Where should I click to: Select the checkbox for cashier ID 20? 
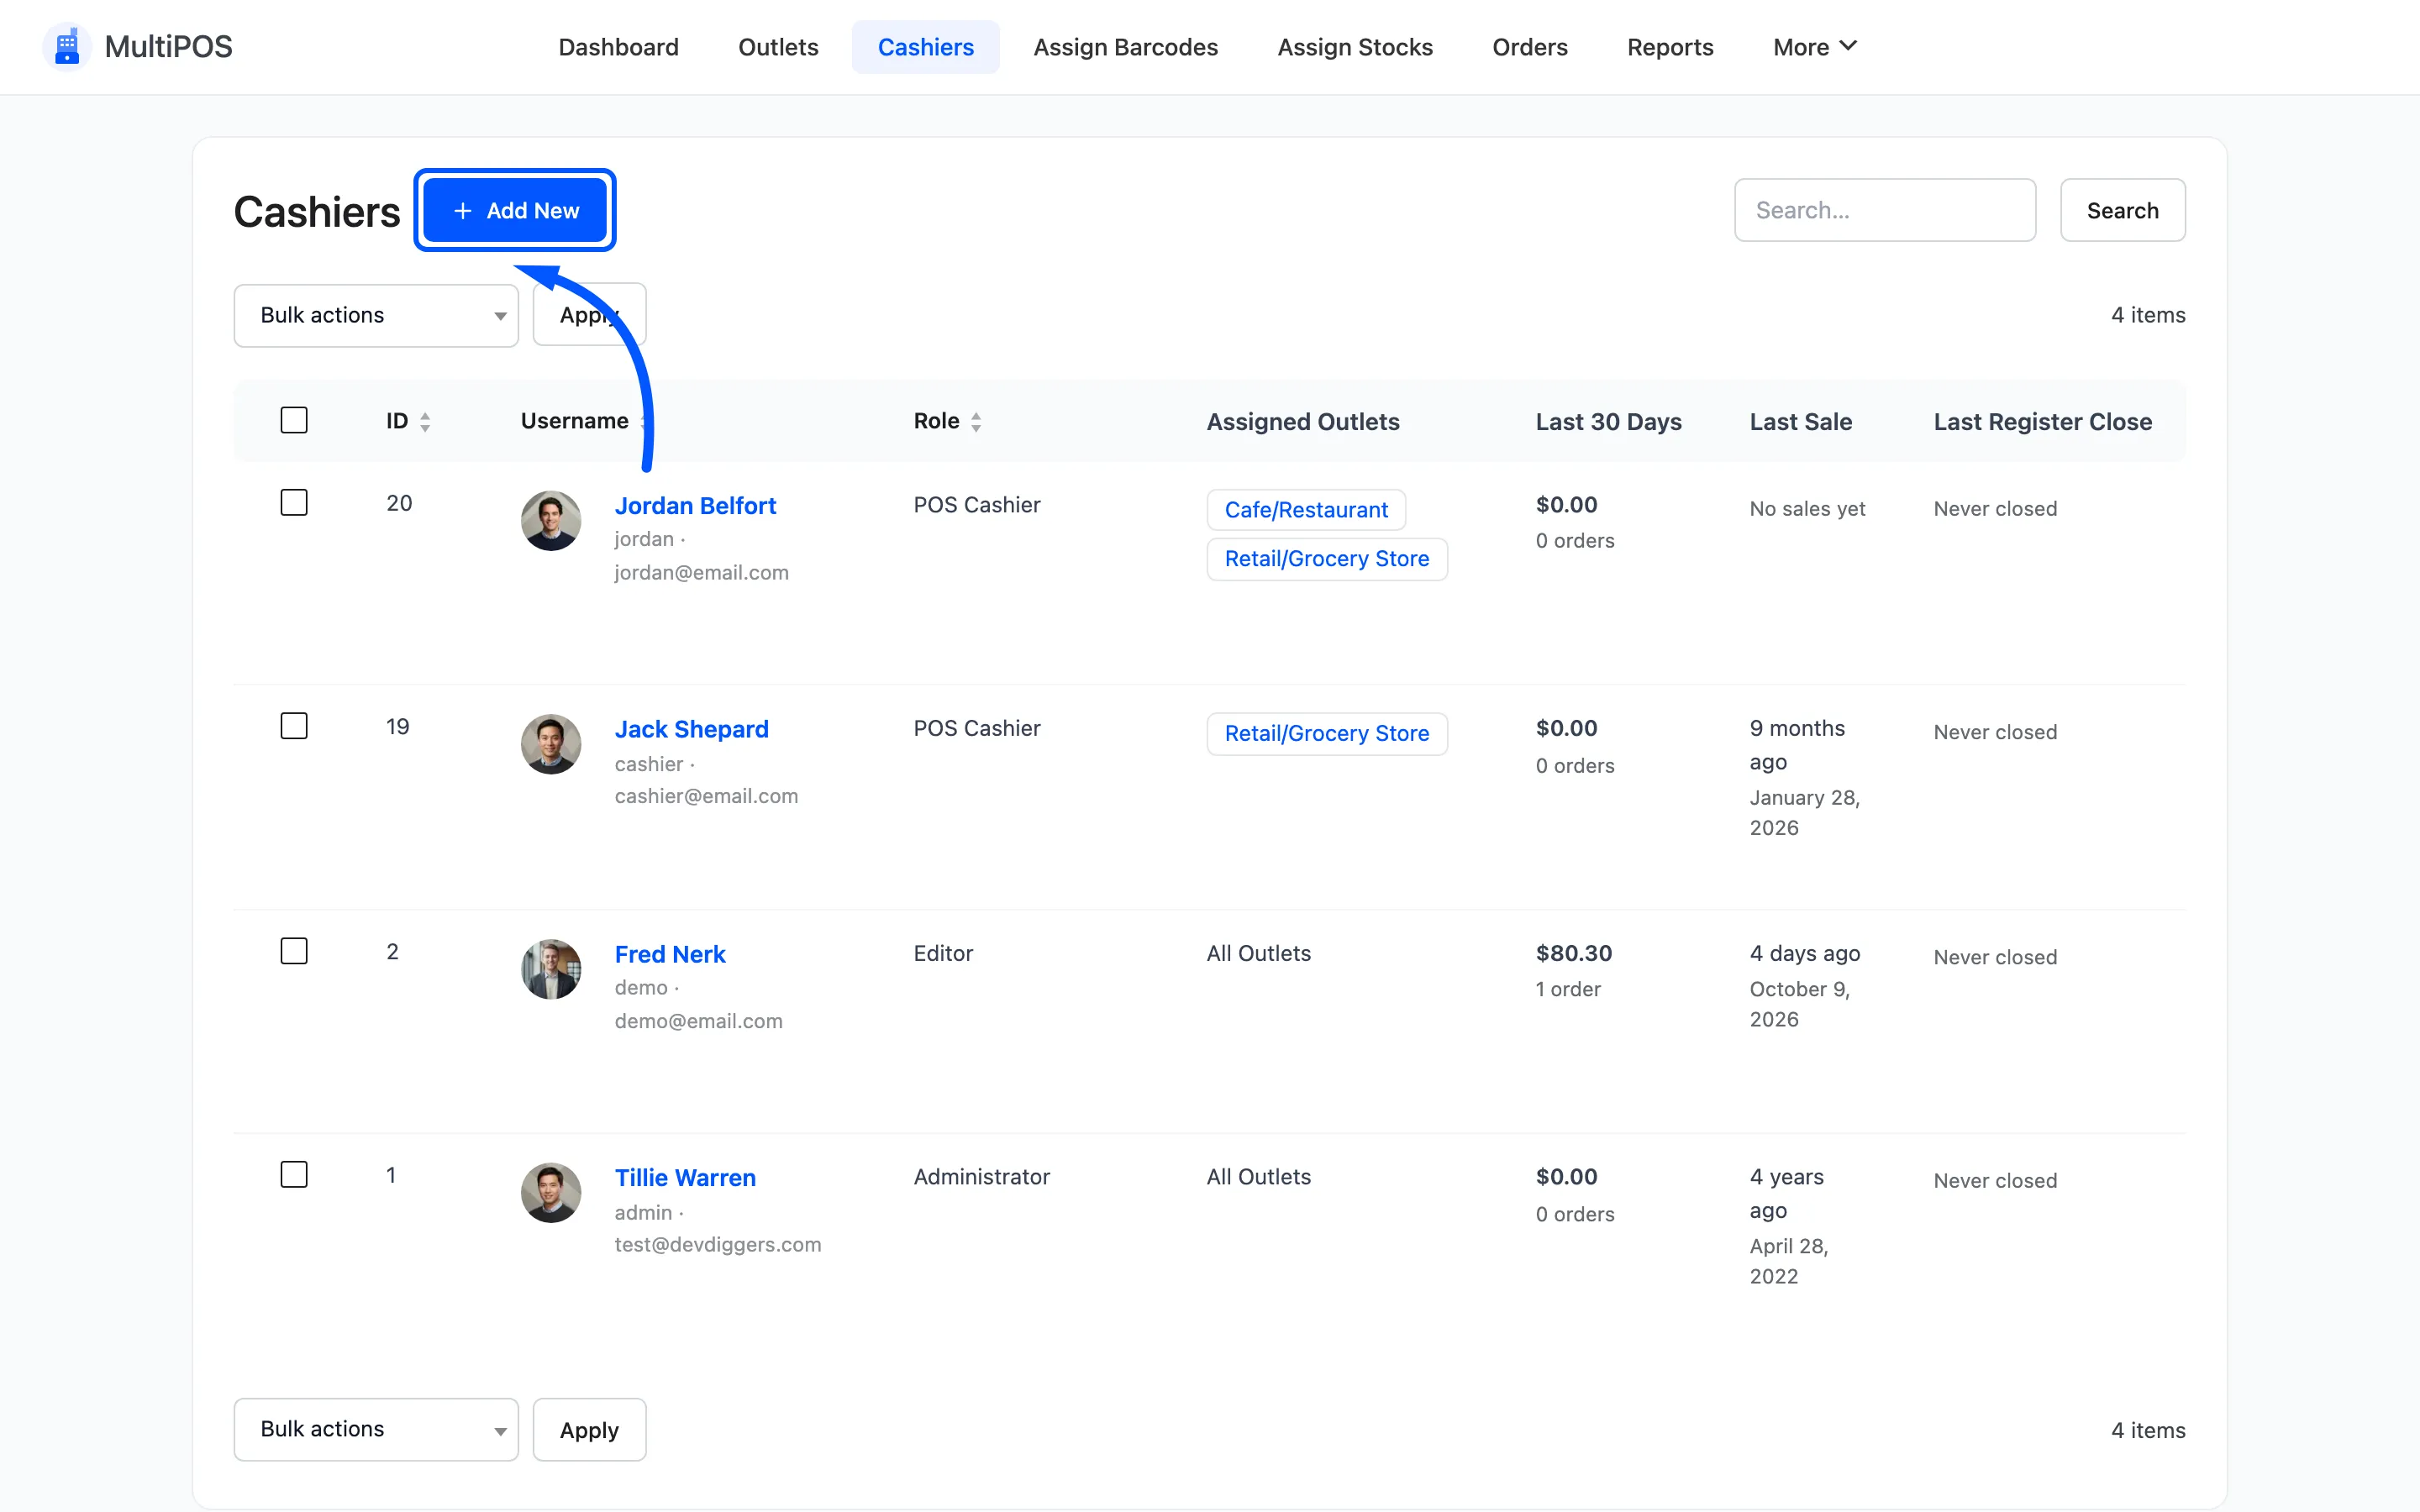[294, 502]
